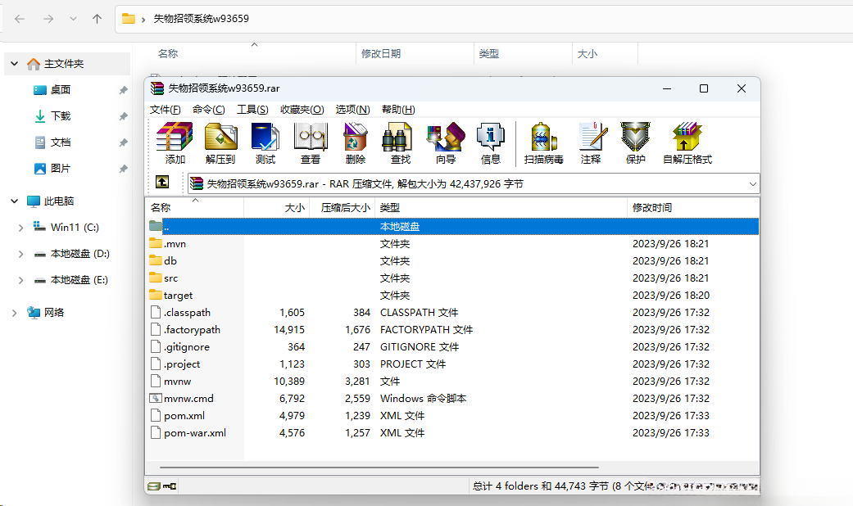
Task: Click the Explorer back arrow
Action: click(20, 19)
